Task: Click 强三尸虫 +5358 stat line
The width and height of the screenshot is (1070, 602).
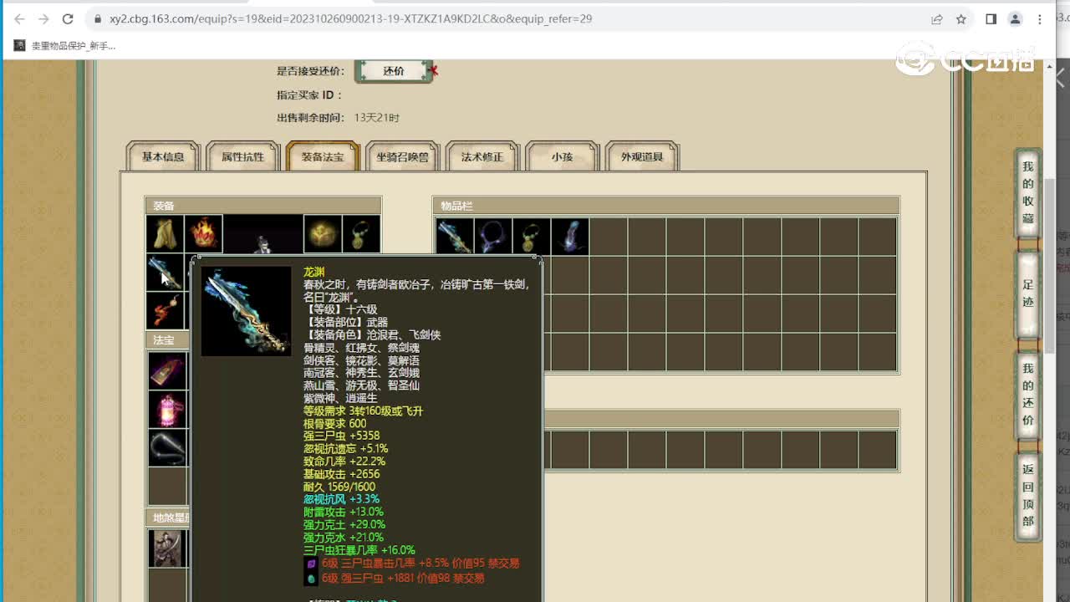Action: tap(342, 436)
